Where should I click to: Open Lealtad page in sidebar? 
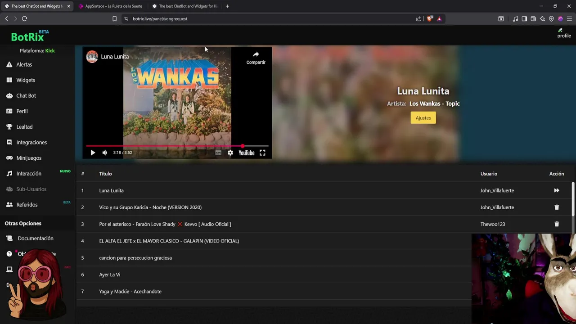(24, 127)
